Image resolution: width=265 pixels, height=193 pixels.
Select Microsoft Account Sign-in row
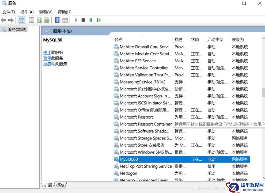point(181,96)
